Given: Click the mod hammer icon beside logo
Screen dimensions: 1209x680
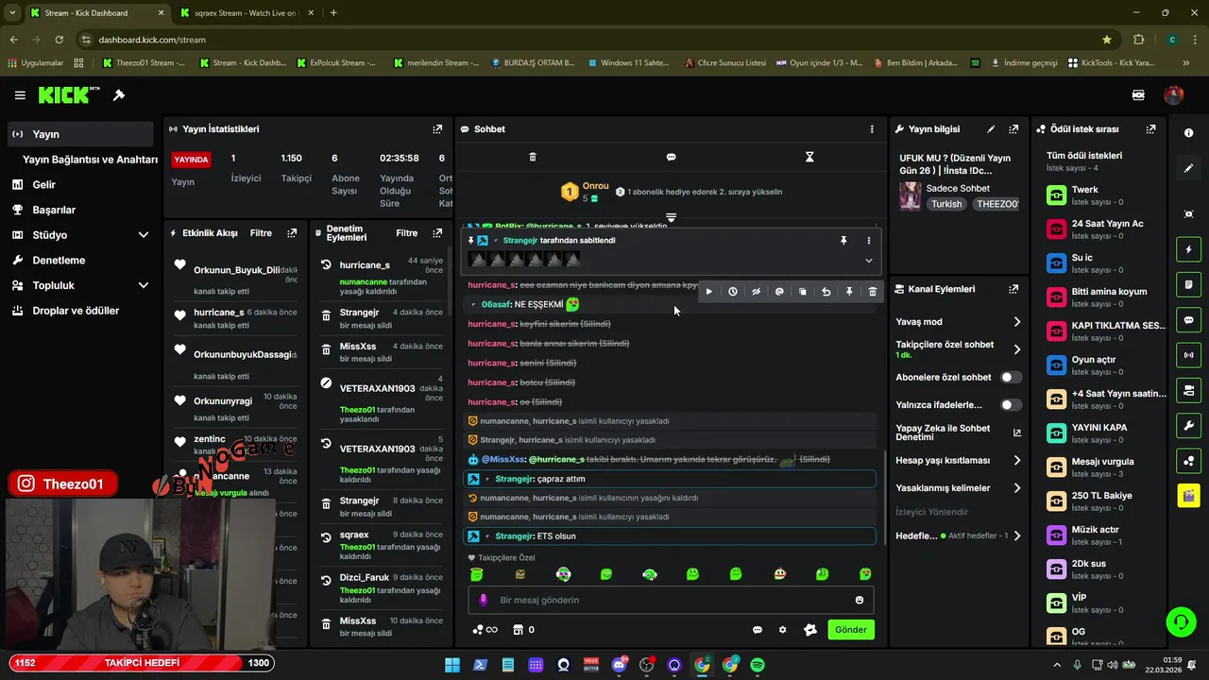Looking at the screenshot, I should click(x=119, y=95).
